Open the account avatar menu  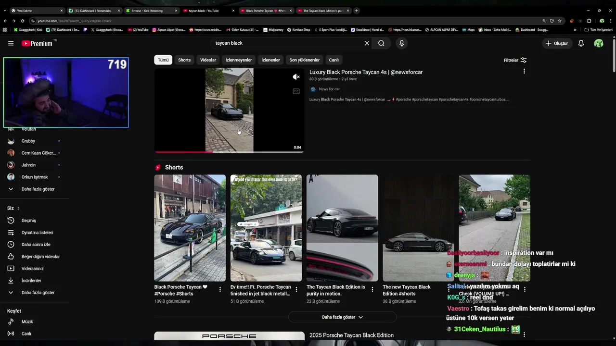(x=599, y=43)
